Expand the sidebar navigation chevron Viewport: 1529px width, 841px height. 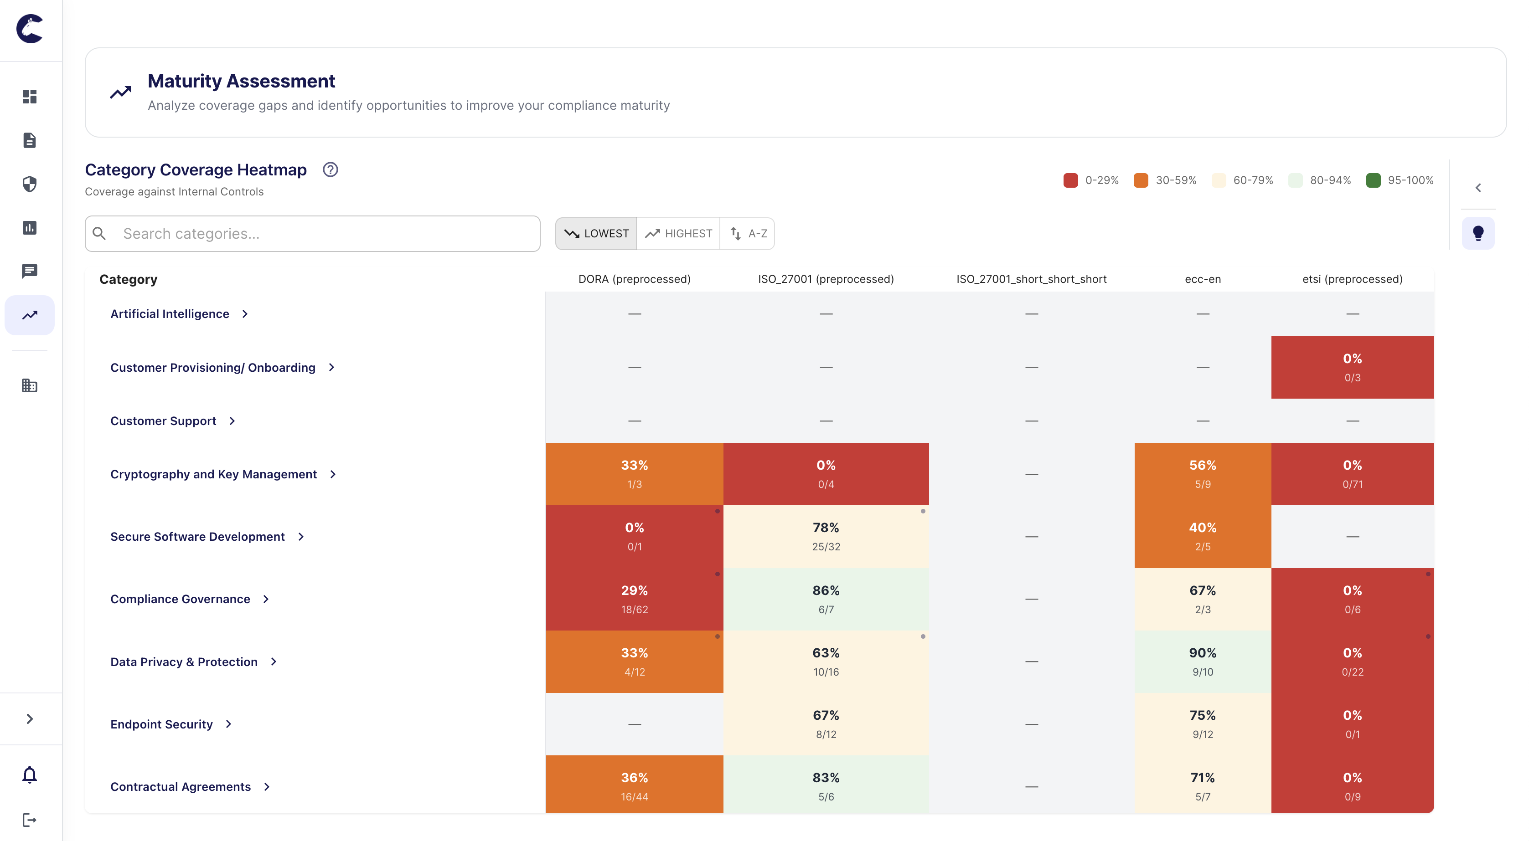coord(30,719)
